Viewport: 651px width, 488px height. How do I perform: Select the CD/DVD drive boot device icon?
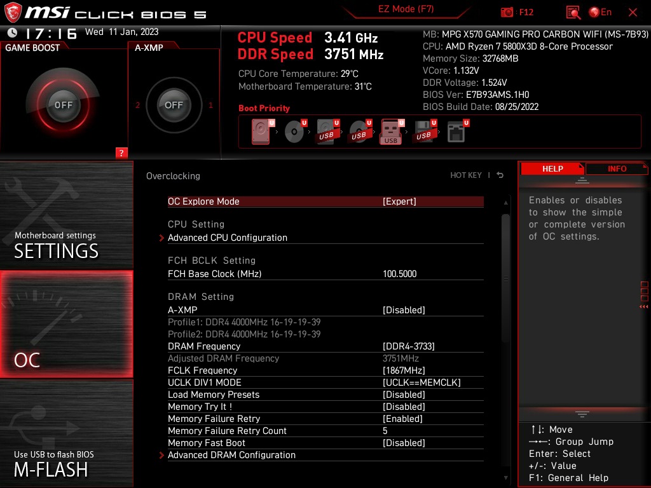(x=295, y=132)
